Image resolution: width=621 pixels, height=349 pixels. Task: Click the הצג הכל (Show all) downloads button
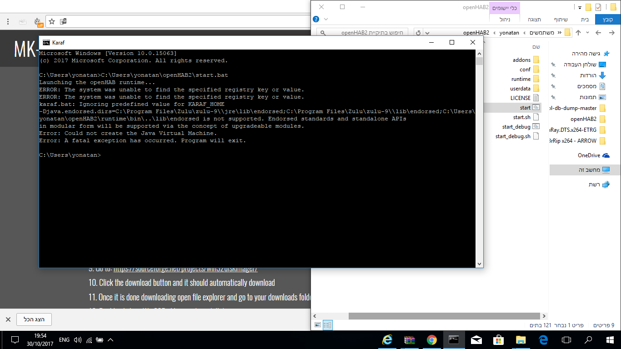coord(34,319)
